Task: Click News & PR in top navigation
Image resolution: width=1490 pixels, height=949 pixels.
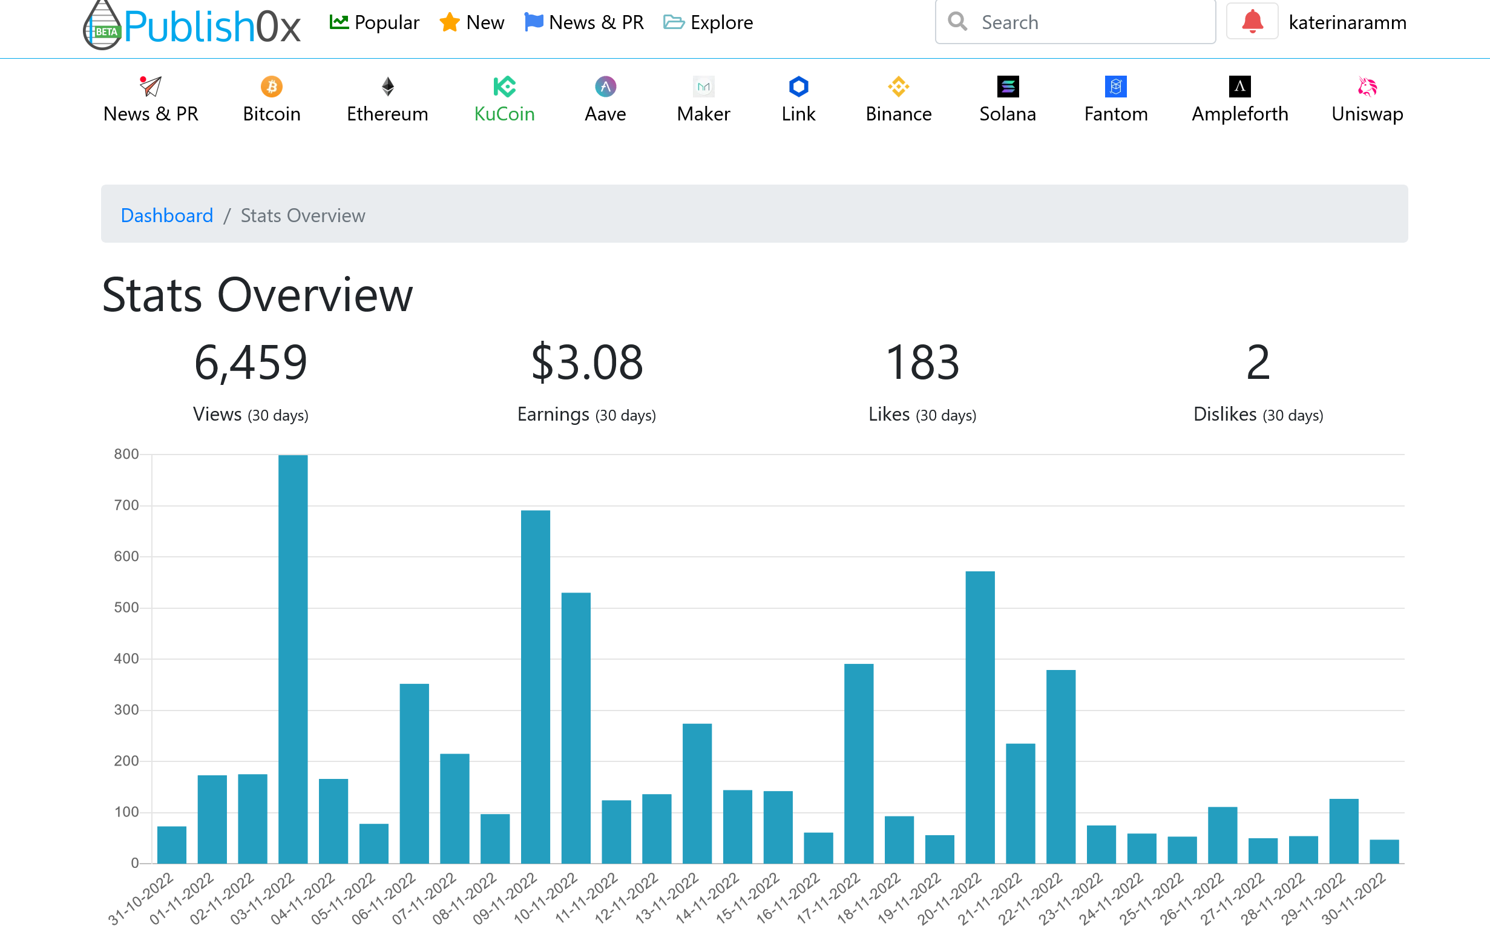Action: 584,22
